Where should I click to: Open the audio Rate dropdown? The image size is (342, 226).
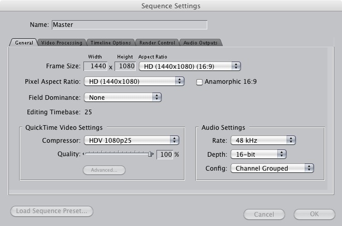(263, 140)
